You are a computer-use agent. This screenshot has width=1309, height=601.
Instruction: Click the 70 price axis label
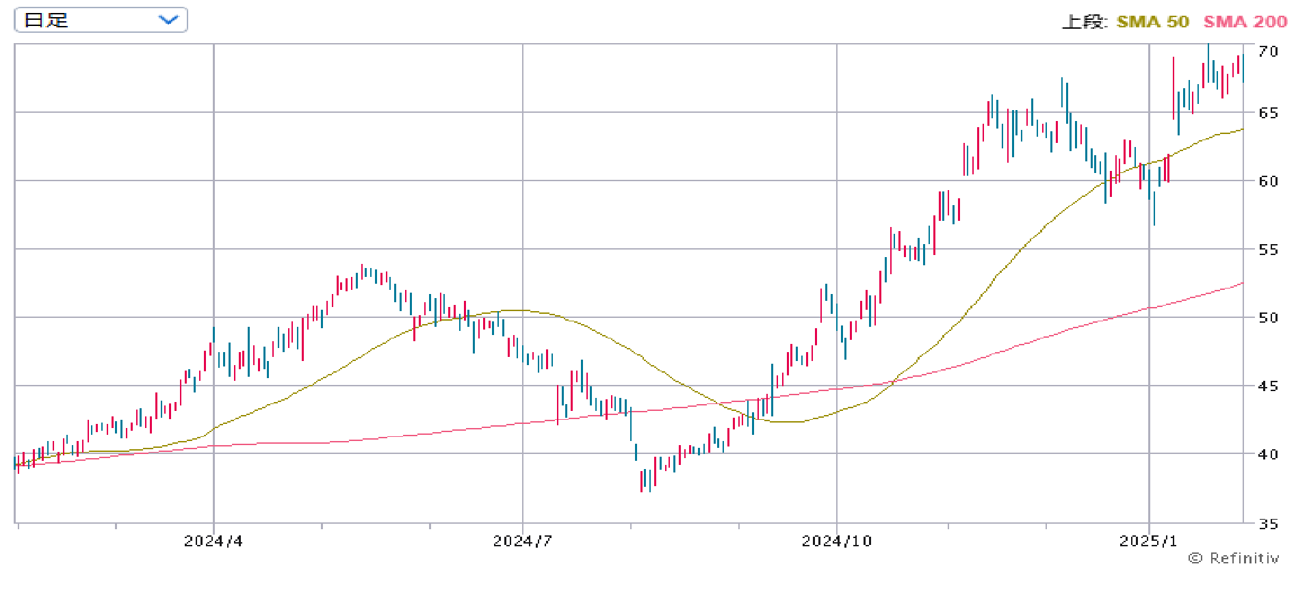click(1268, 52)
